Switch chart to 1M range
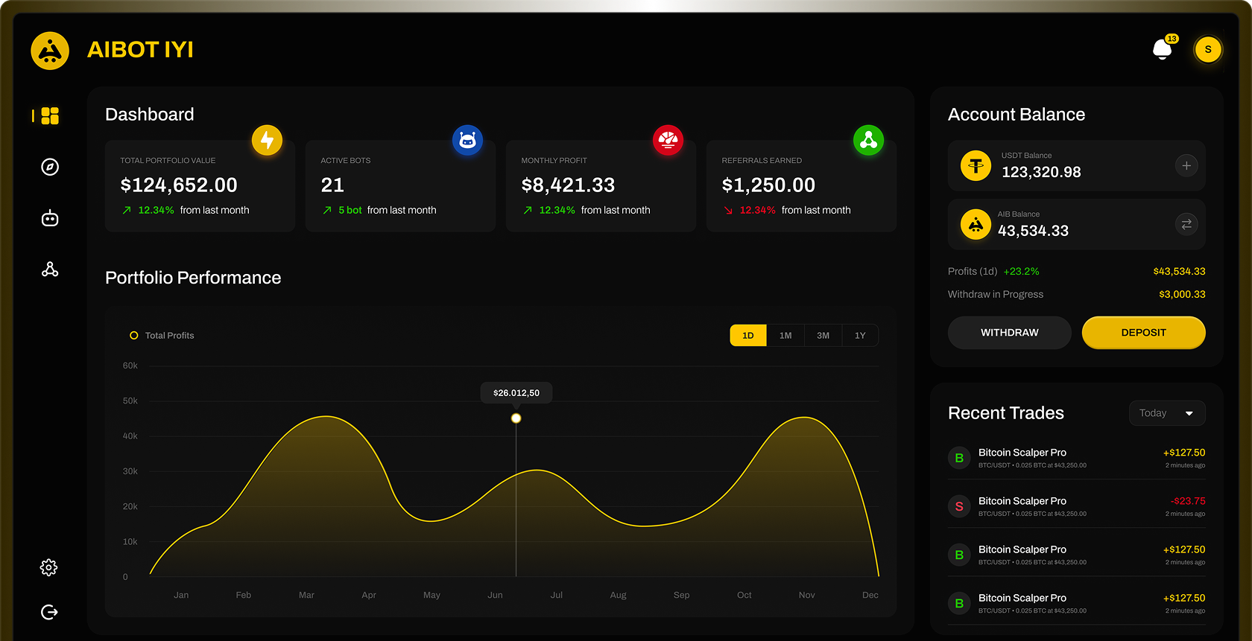1252x641 pixels. click(x=785, y=336)
